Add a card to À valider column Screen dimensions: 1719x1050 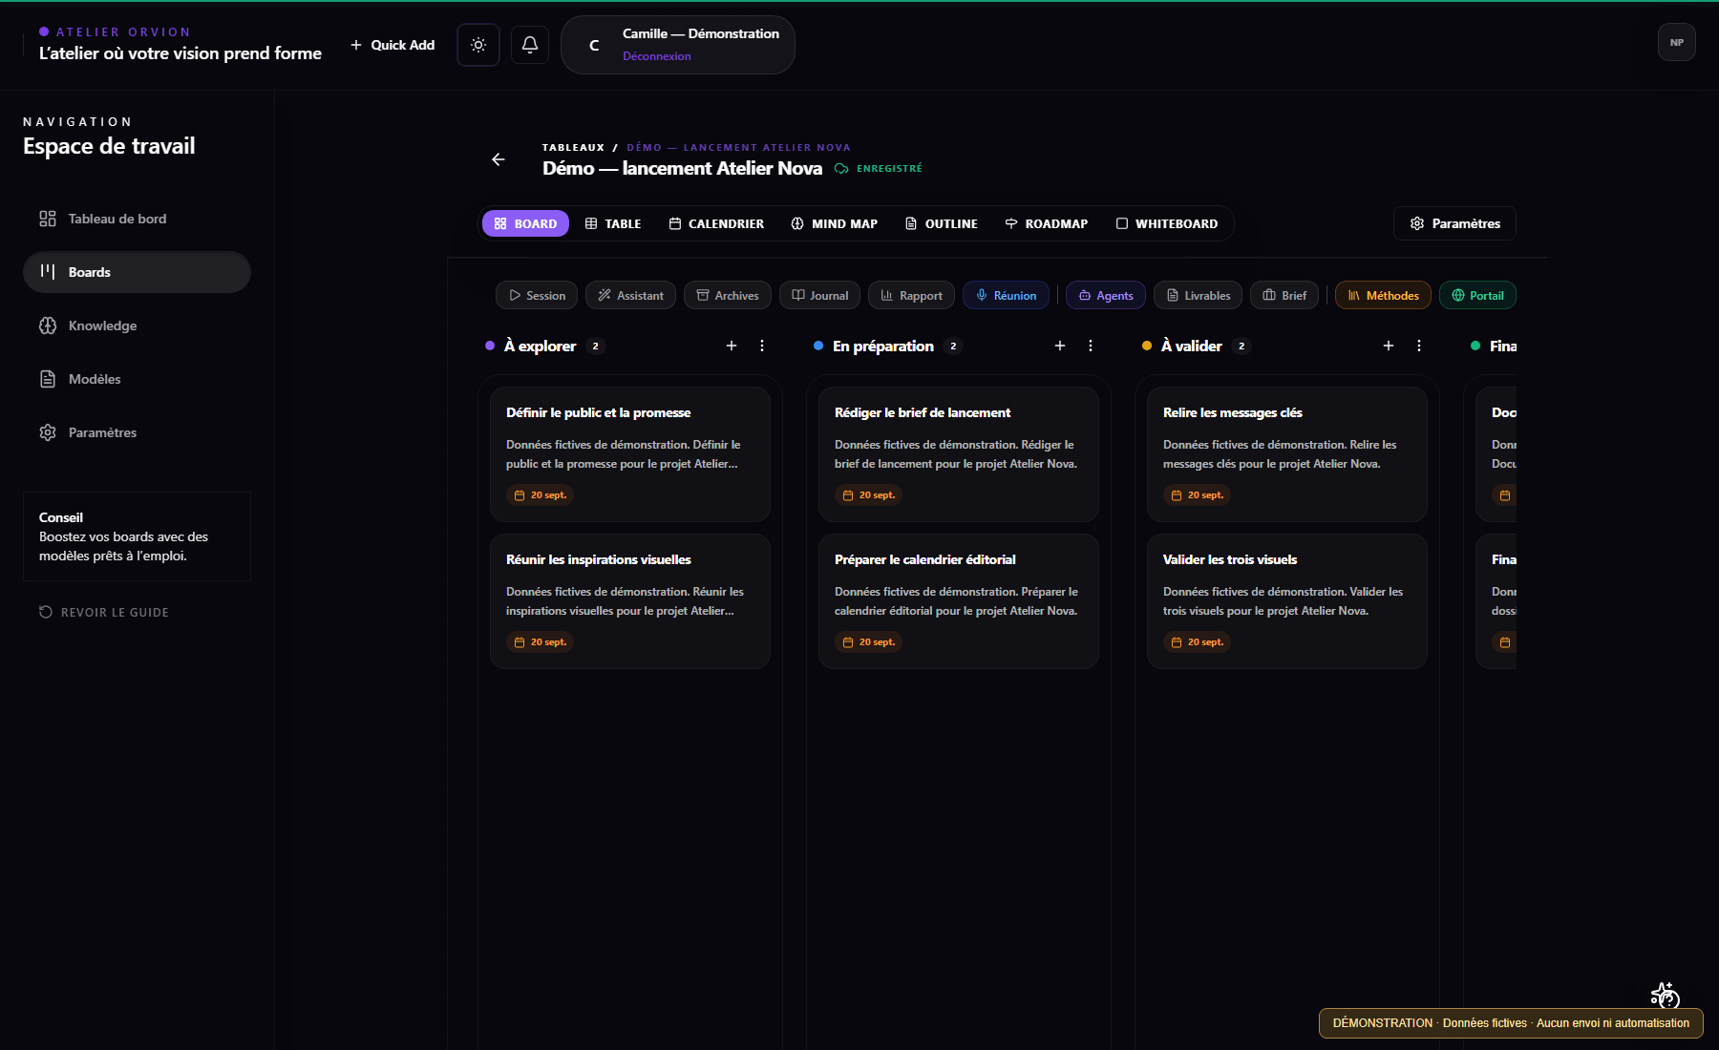pos(1389,346)
